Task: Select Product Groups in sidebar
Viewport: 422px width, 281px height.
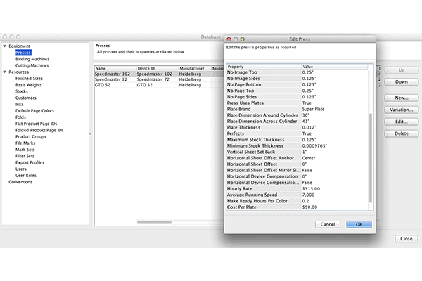Action: pos(31,136)
